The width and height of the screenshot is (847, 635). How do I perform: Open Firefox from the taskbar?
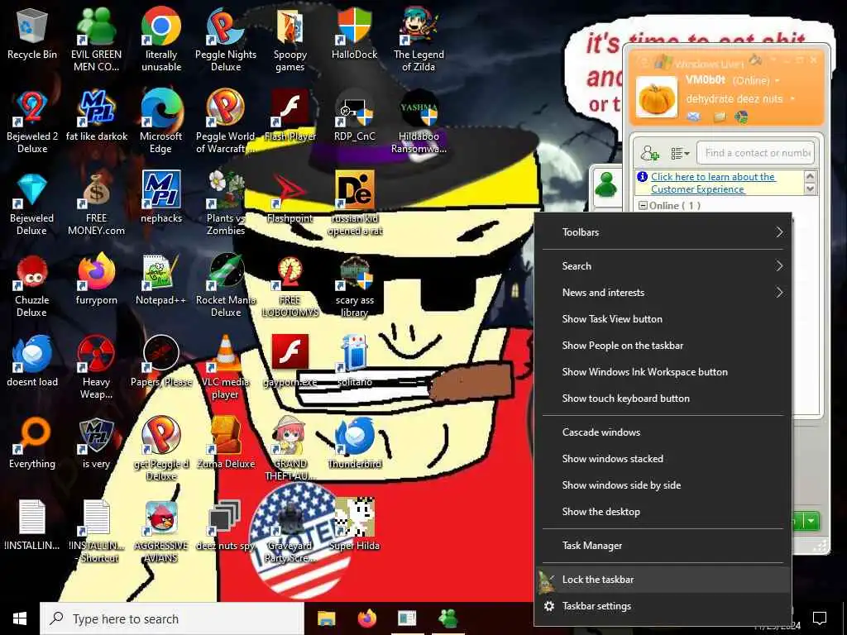pos(366,618)
